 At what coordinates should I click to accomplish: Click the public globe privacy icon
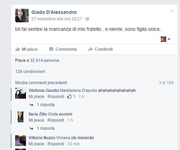coord(87,19)
